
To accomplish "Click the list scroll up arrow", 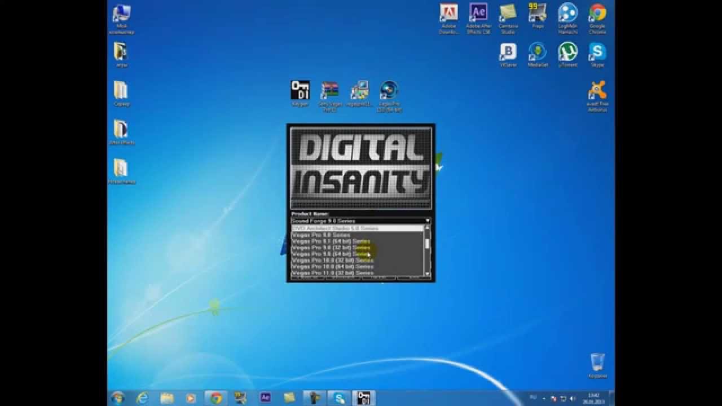I will 427,228.
